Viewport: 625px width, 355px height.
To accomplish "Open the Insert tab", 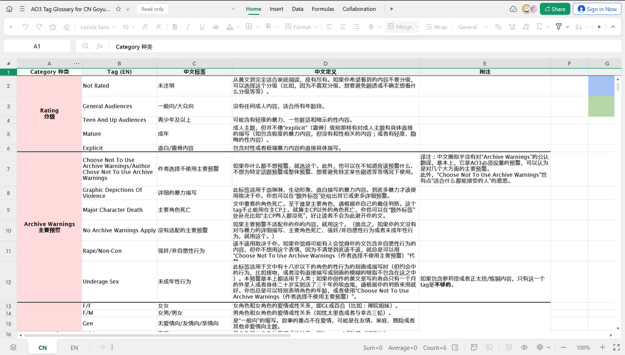I will [x=276, y=9].
